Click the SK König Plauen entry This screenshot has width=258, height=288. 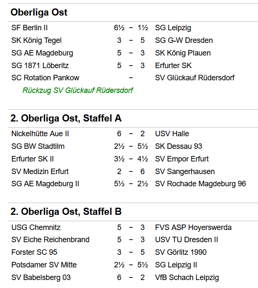[183, 53]
